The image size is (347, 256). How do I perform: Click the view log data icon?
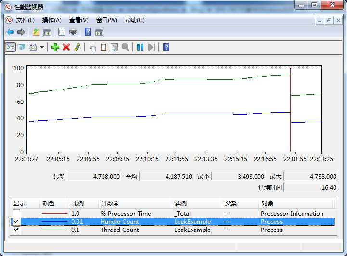click(22, 47)
